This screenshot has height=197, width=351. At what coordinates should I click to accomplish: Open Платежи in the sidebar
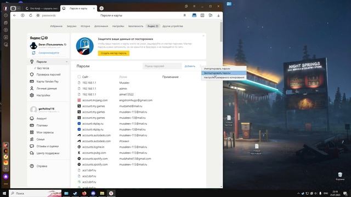(42, 125)
